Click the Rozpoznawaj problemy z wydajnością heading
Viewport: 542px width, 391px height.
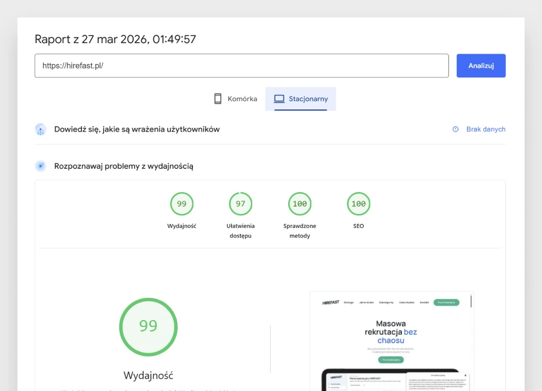click(124, 166)
